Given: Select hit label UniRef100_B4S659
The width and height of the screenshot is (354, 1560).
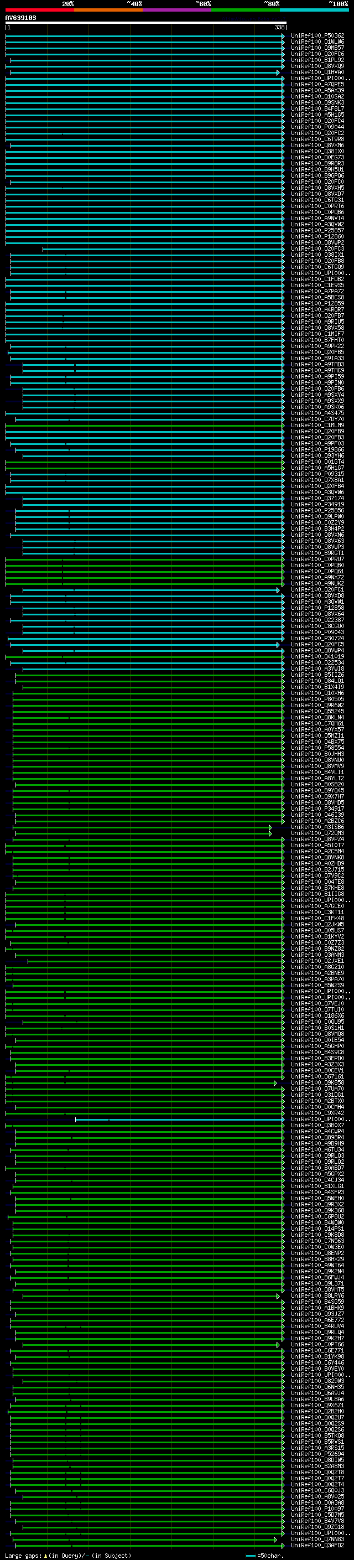Looking at the screenshot, I should 317,1302.
